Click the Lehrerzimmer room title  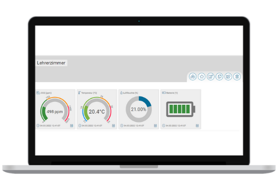tap(51, 63)
